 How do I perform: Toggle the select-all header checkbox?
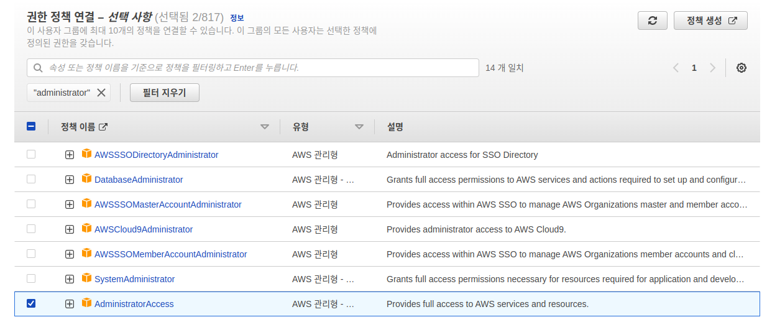[x=31, y=126]
